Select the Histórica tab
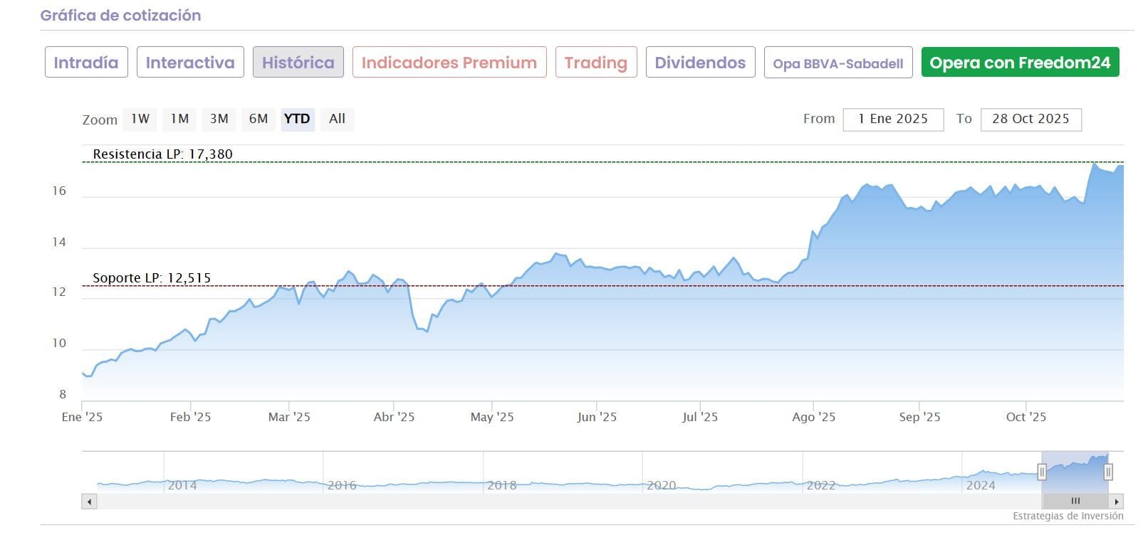The height and width of the screenshot is (540, 1148). click(x=298, y=63)
